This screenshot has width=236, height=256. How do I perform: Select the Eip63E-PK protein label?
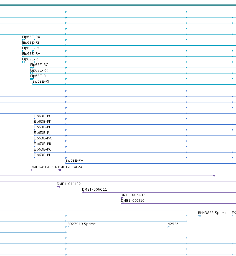[42, 122]
